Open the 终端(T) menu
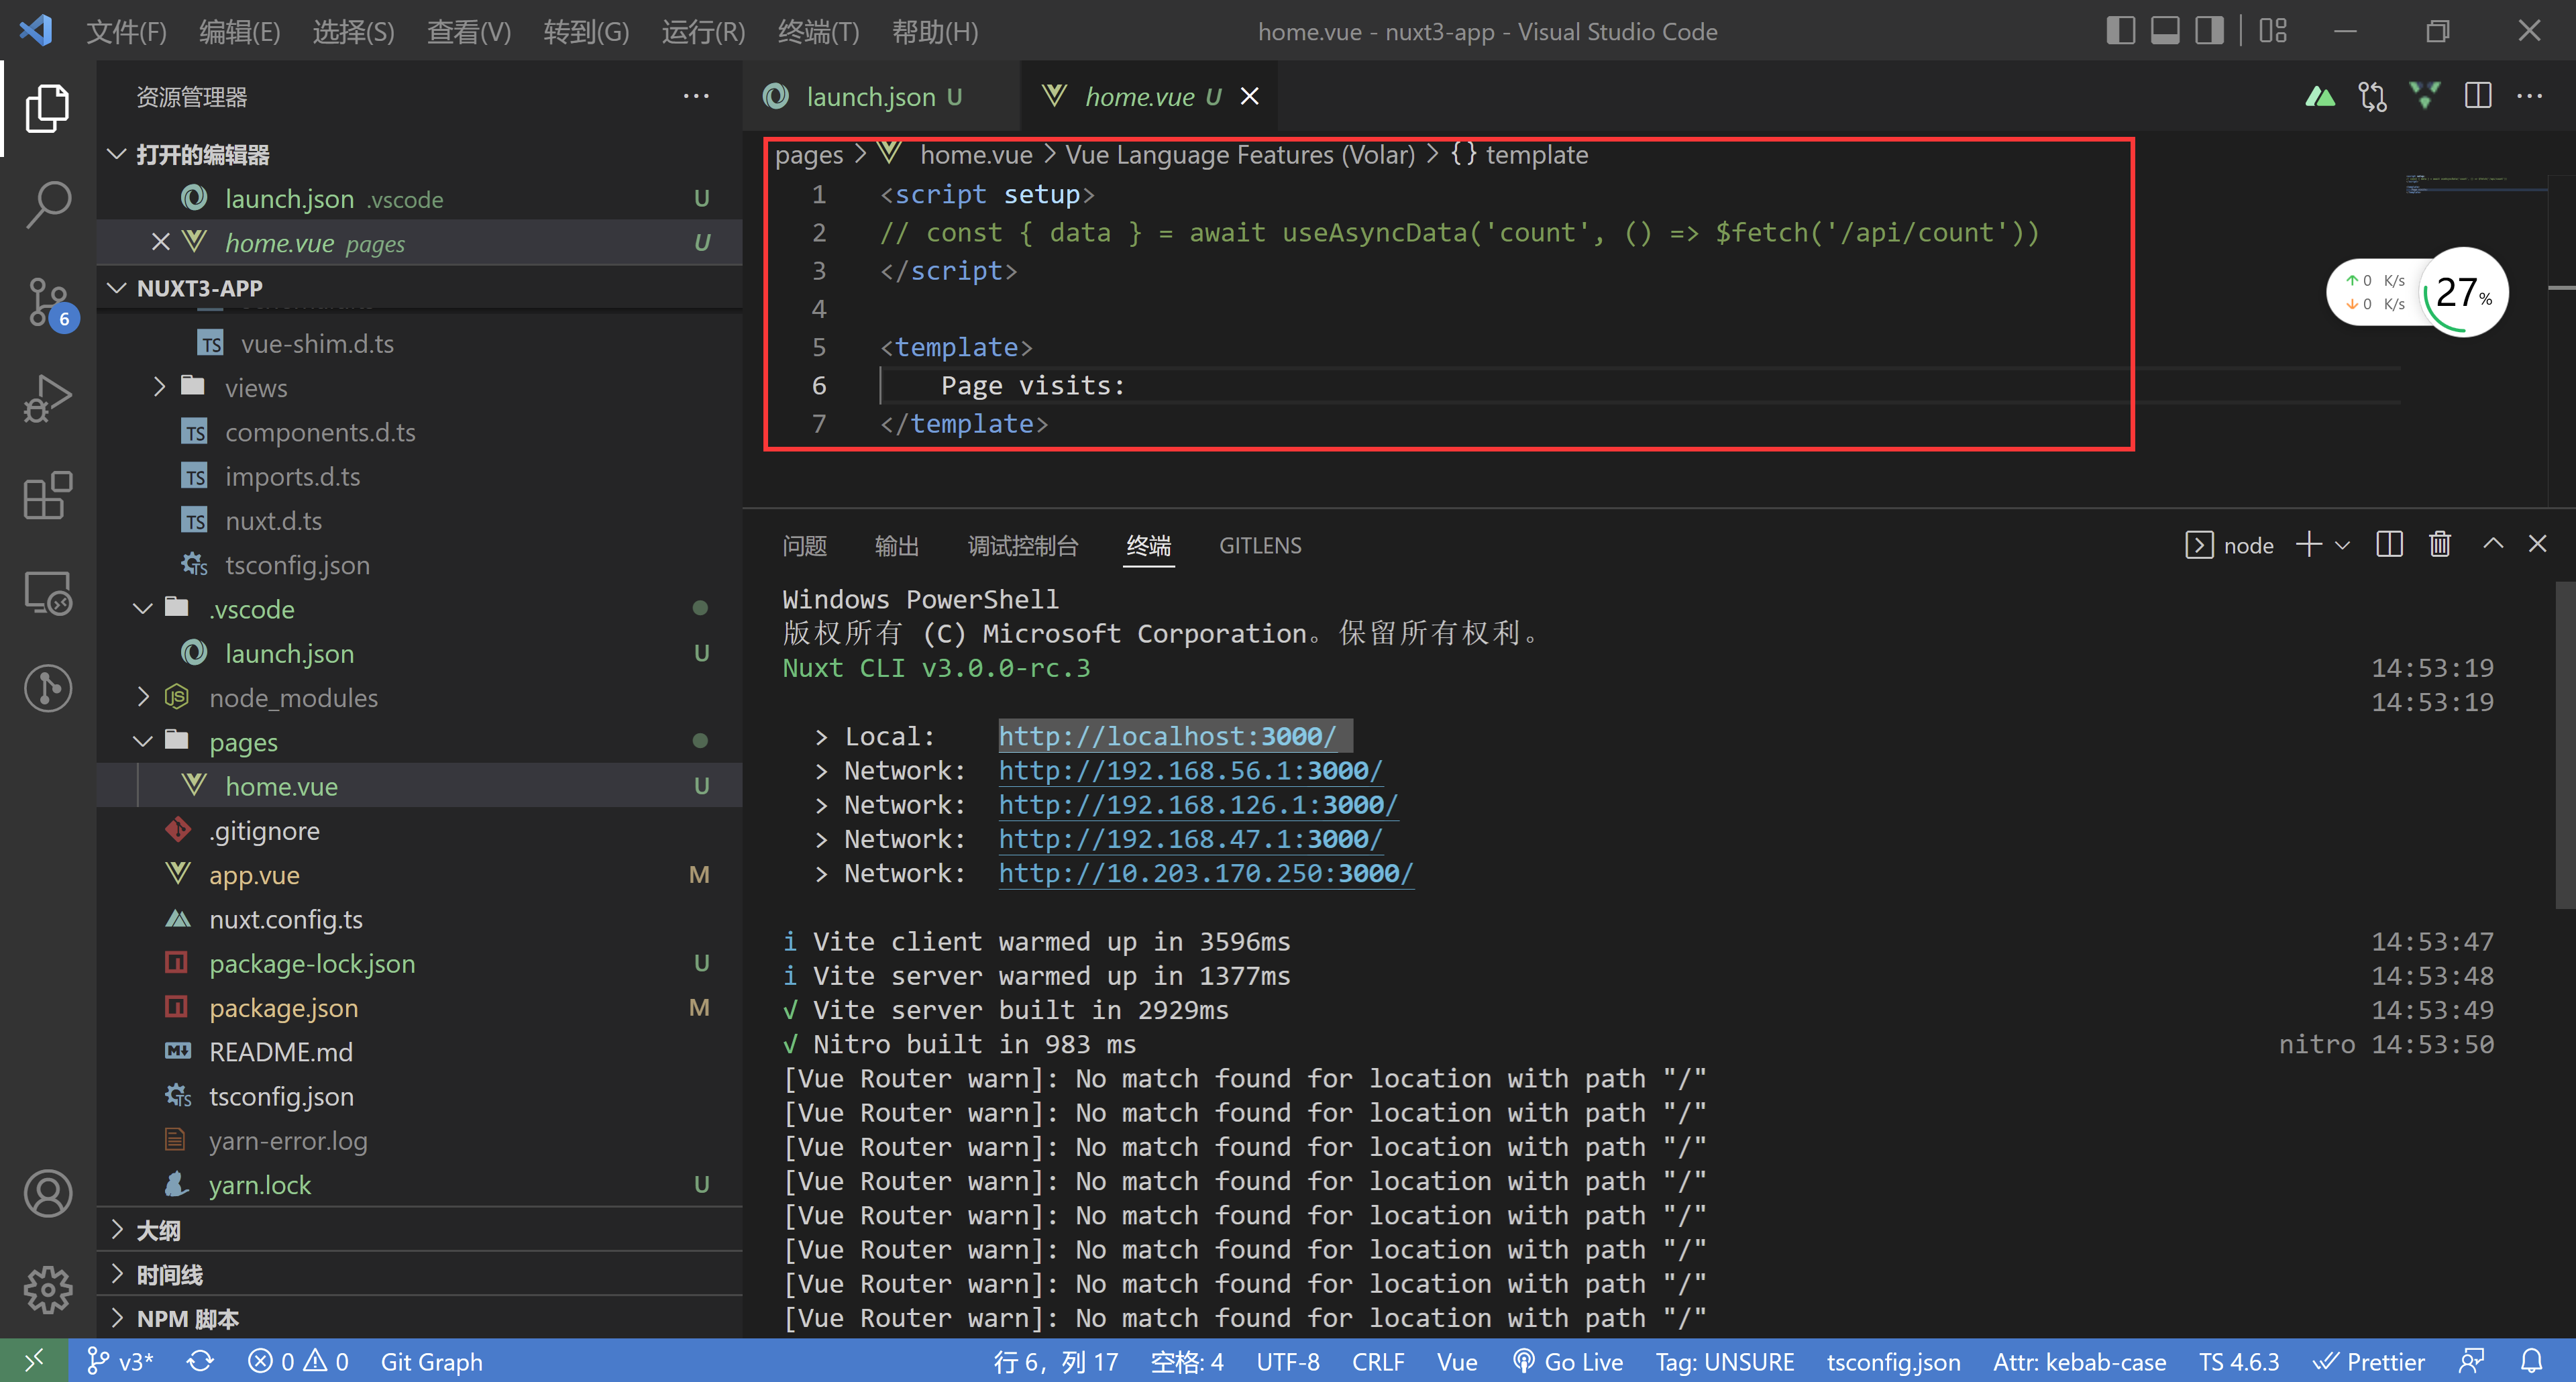 coord(818,31)
